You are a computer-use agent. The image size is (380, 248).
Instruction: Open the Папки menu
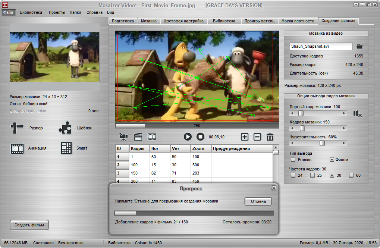click(75, 12)
